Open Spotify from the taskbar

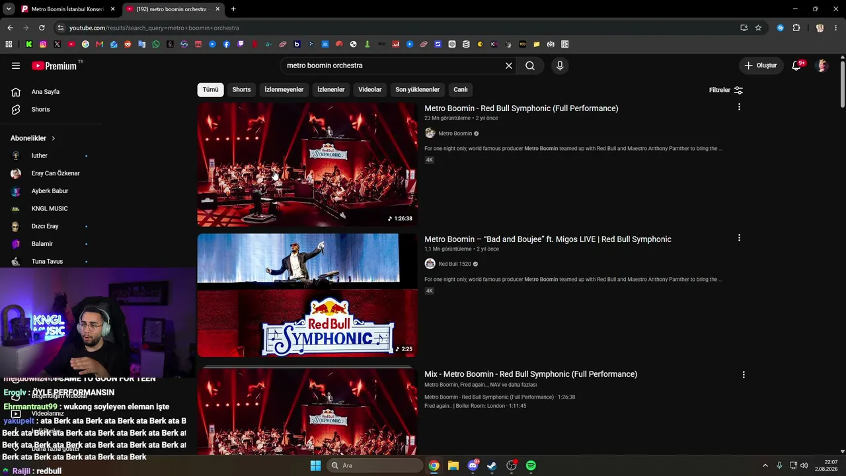coord(531,465)
